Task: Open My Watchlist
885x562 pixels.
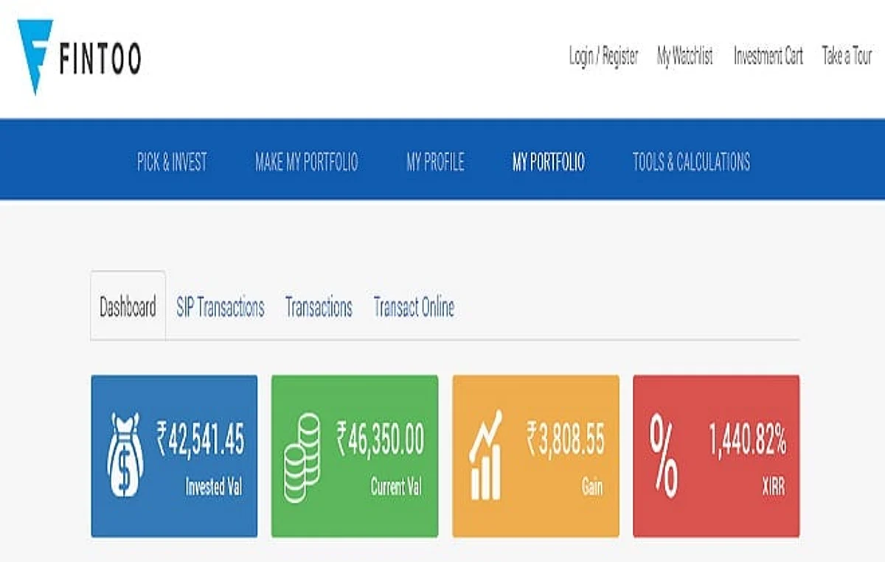Action: point(684,56)
